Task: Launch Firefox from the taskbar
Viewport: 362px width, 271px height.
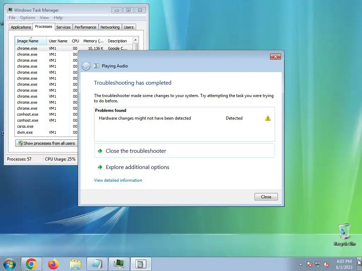Action: click(x=53, y=264)
